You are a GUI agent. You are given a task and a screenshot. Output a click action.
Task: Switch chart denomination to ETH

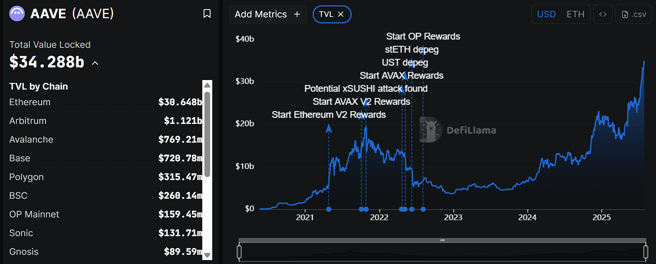click(575, 14)
